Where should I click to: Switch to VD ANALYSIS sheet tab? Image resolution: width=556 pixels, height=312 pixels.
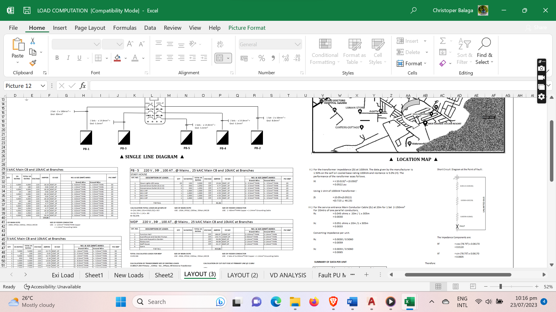(x=288, y=275)
